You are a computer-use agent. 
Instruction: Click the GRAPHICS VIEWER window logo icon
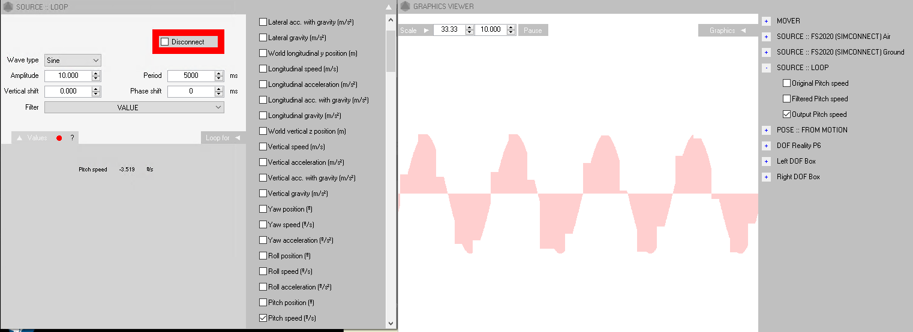click(406, 7)
